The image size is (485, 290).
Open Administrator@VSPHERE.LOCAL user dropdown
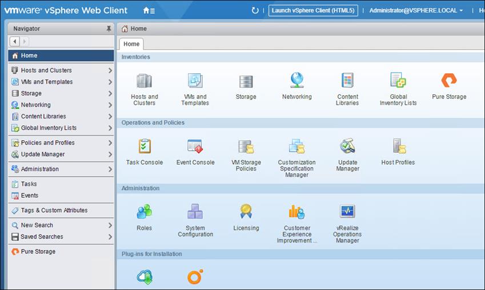point(416,10)
